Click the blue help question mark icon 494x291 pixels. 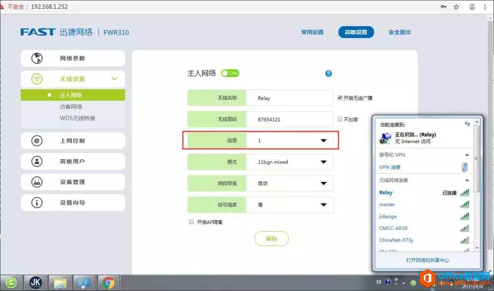point(328,74)
